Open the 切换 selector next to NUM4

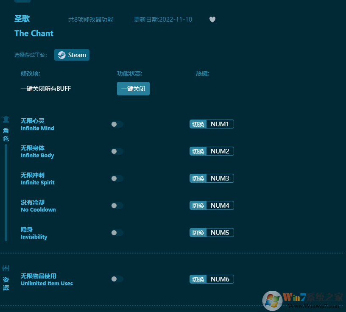pyautogui.click(x=198, y=206)
